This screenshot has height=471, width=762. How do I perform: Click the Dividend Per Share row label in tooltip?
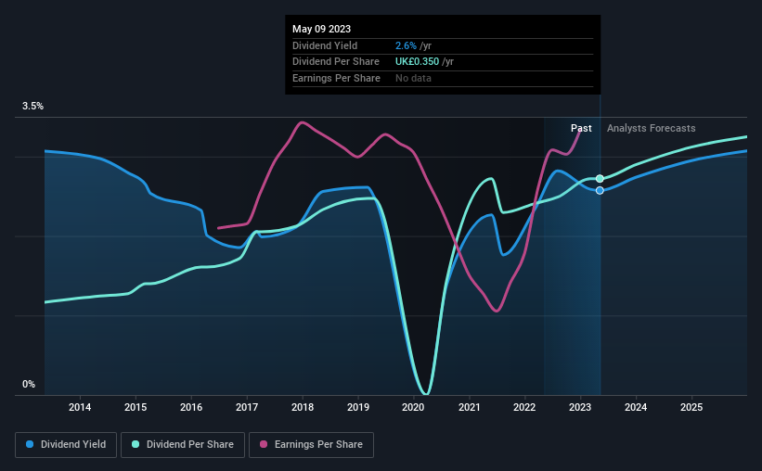[336, 62]
